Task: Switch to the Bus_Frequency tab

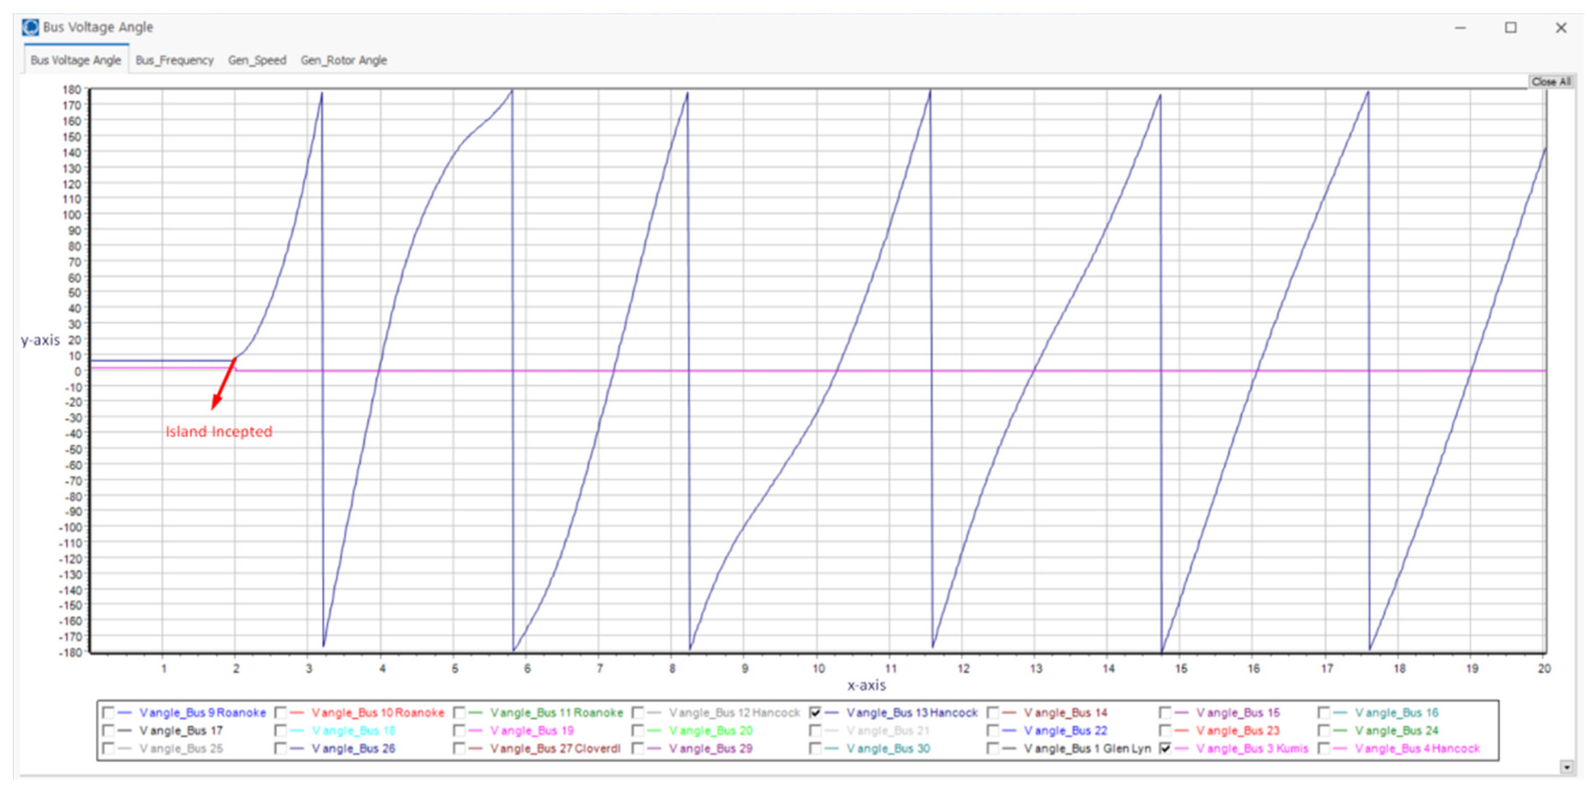Action: pos(175,60)
